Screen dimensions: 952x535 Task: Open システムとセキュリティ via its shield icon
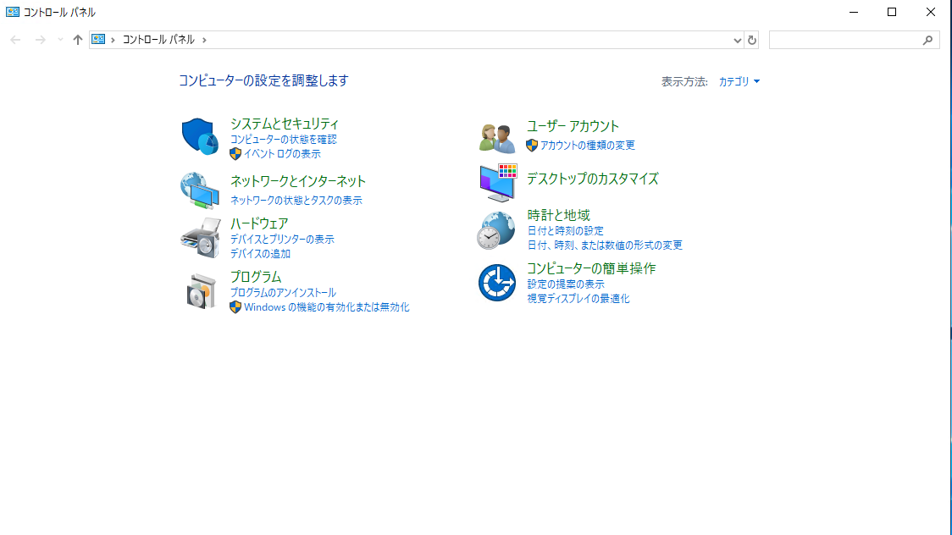tap(200, 134)
